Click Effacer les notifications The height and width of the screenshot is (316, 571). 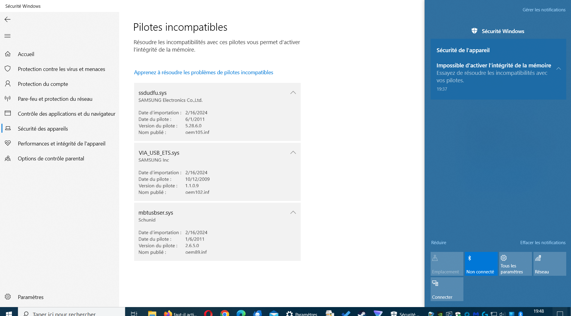click(x=543, y=243)
